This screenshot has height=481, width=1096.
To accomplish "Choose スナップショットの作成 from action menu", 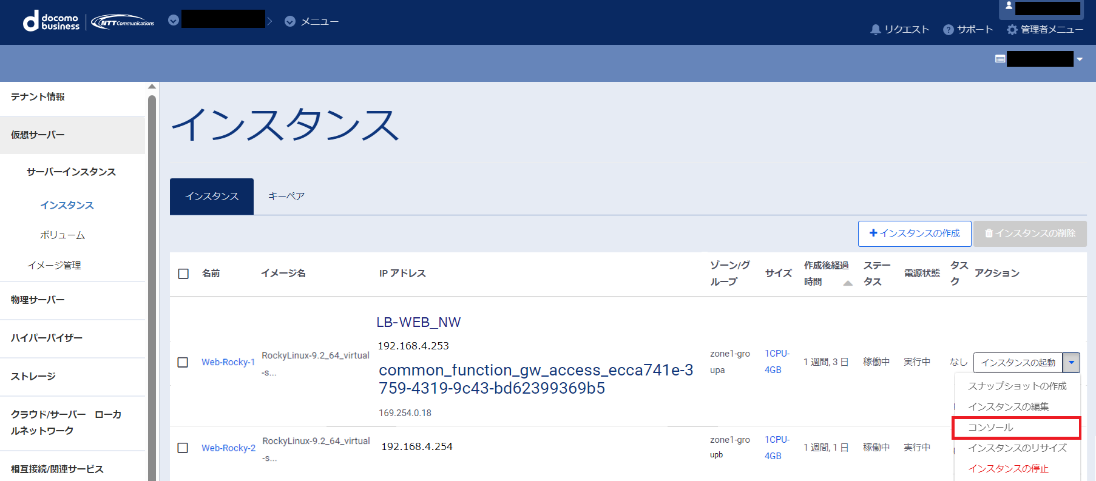I will click(x=1017, y=386).
